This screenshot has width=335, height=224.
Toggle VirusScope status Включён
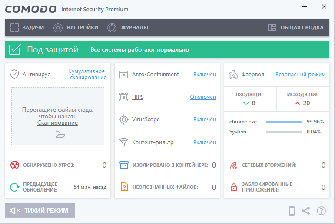click(205, 120)
